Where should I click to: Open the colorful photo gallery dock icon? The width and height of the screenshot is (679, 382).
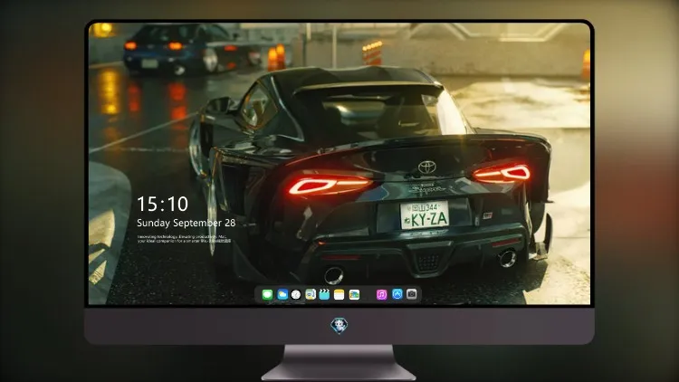click(354, 294)
